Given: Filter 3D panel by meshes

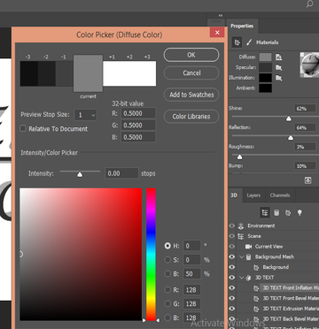Looking at the screenshot, I should tap(276, 212).
